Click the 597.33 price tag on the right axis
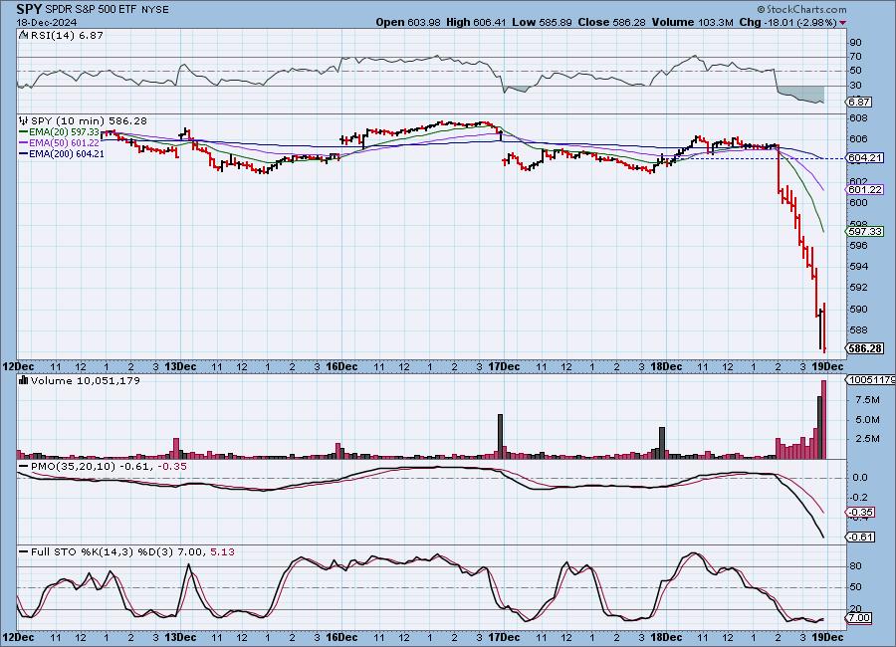Viewport: 896px width, 647px height. (x=866, y=232)
